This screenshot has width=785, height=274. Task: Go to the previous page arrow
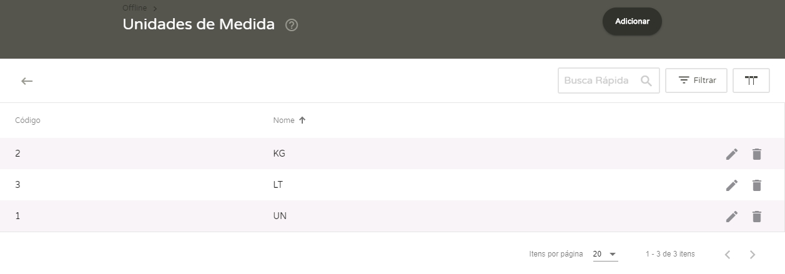click(728, 255)
